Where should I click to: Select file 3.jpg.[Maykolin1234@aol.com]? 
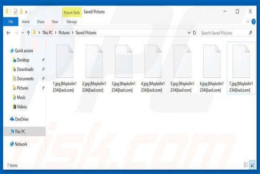pyautogui.click(x=123, y=68)
